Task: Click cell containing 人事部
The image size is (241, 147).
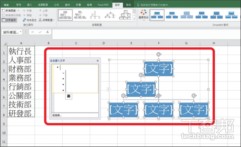Action: (21, 60)
